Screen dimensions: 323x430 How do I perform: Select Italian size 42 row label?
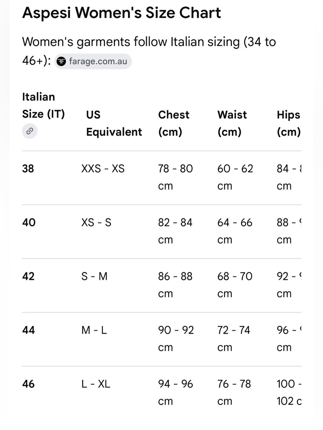pyautogui.click(x=28, y=276)
